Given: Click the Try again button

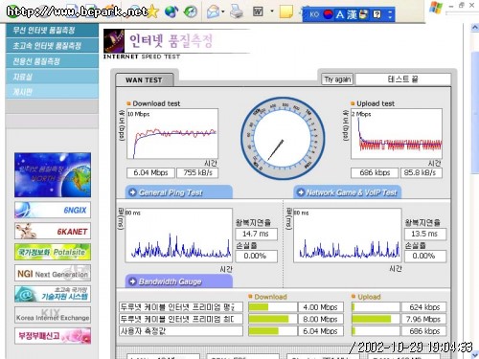Looking at the screenshot, I should 337,79.
